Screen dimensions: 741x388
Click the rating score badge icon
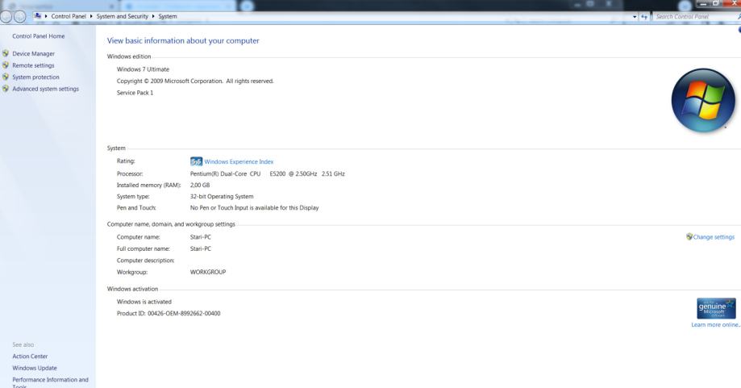[196, 161]
